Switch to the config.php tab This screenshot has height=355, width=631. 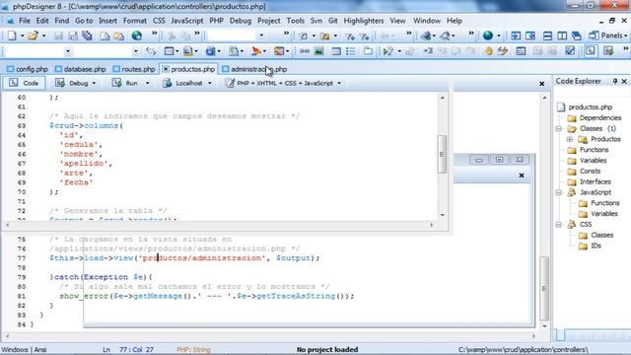click(x=28, y=69)
